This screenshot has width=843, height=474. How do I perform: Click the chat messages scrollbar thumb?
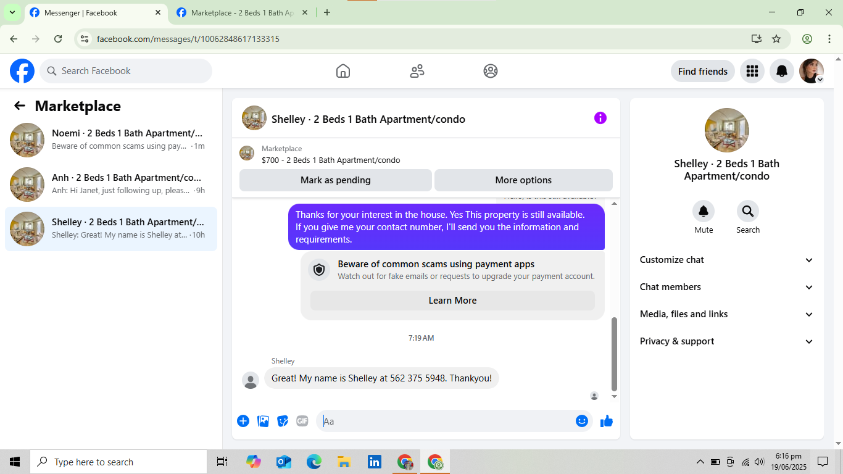coord(614,354)
